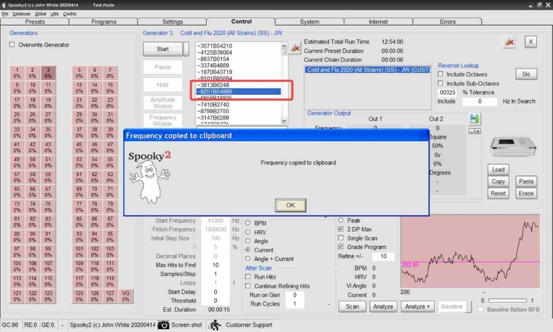The width and height of the screenshot is (553, 332).
Task: Click eraser icon beside the frequency list
Action: coord(295,49)
